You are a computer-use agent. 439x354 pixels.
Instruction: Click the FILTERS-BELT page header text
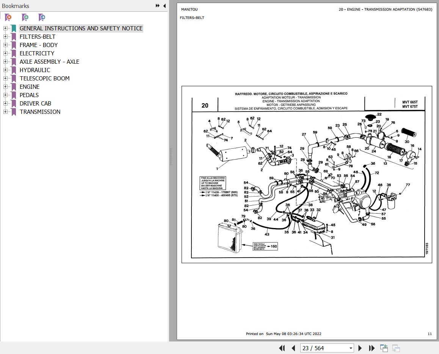pos(192,18)
